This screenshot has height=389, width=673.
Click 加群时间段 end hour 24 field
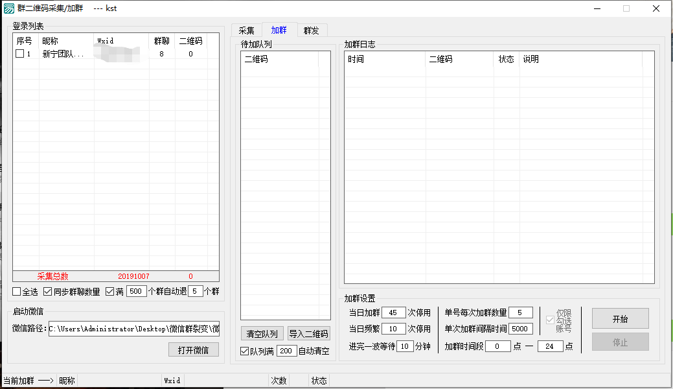(x=550, y=346)
